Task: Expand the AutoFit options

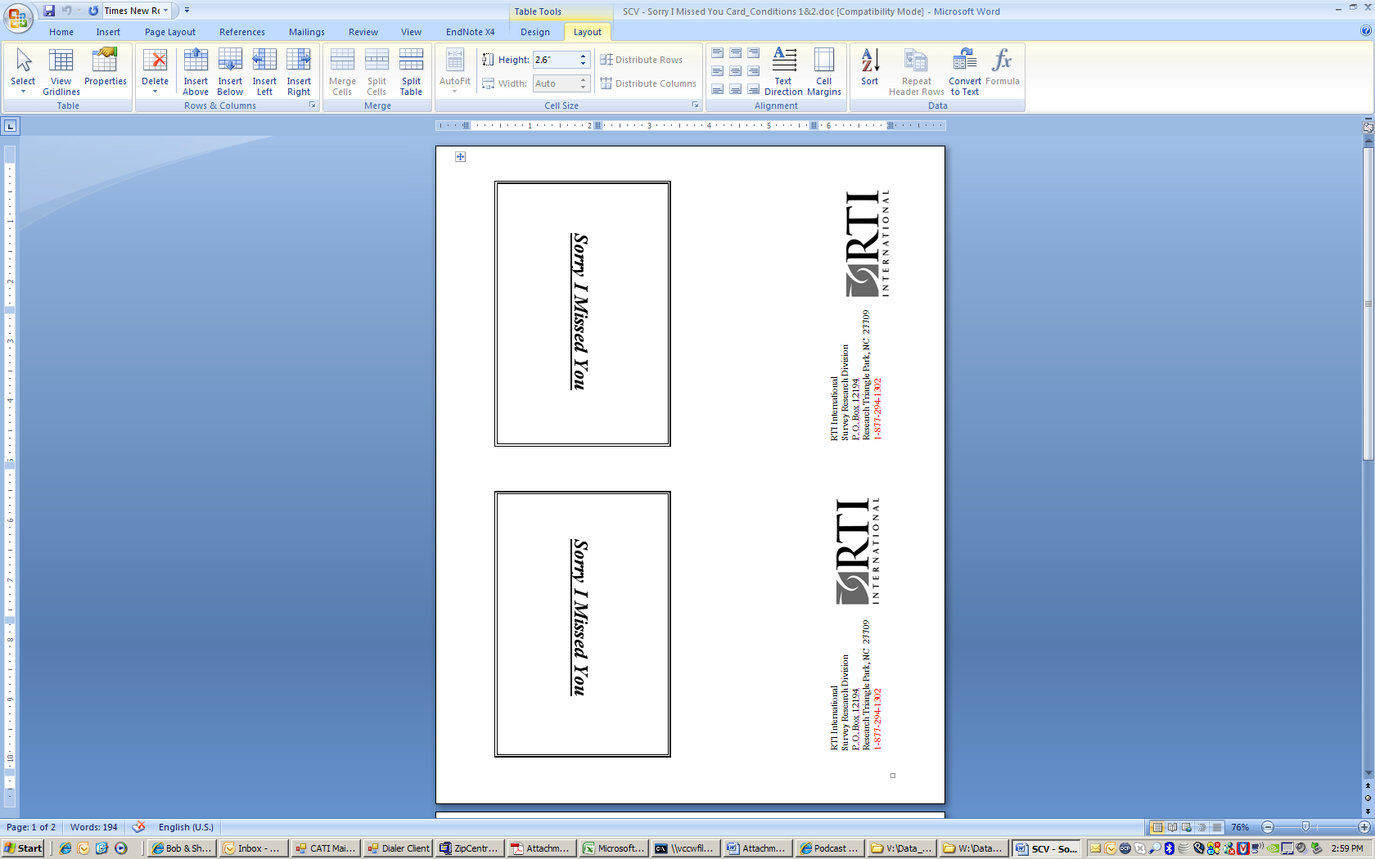Action: pyautogui.click(x=455, y=72)
